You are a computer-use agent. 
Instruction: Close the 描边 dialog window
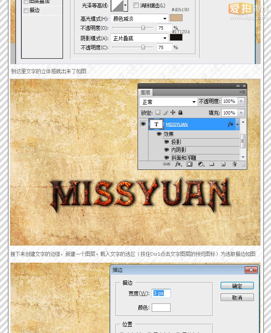coord(251,270)
